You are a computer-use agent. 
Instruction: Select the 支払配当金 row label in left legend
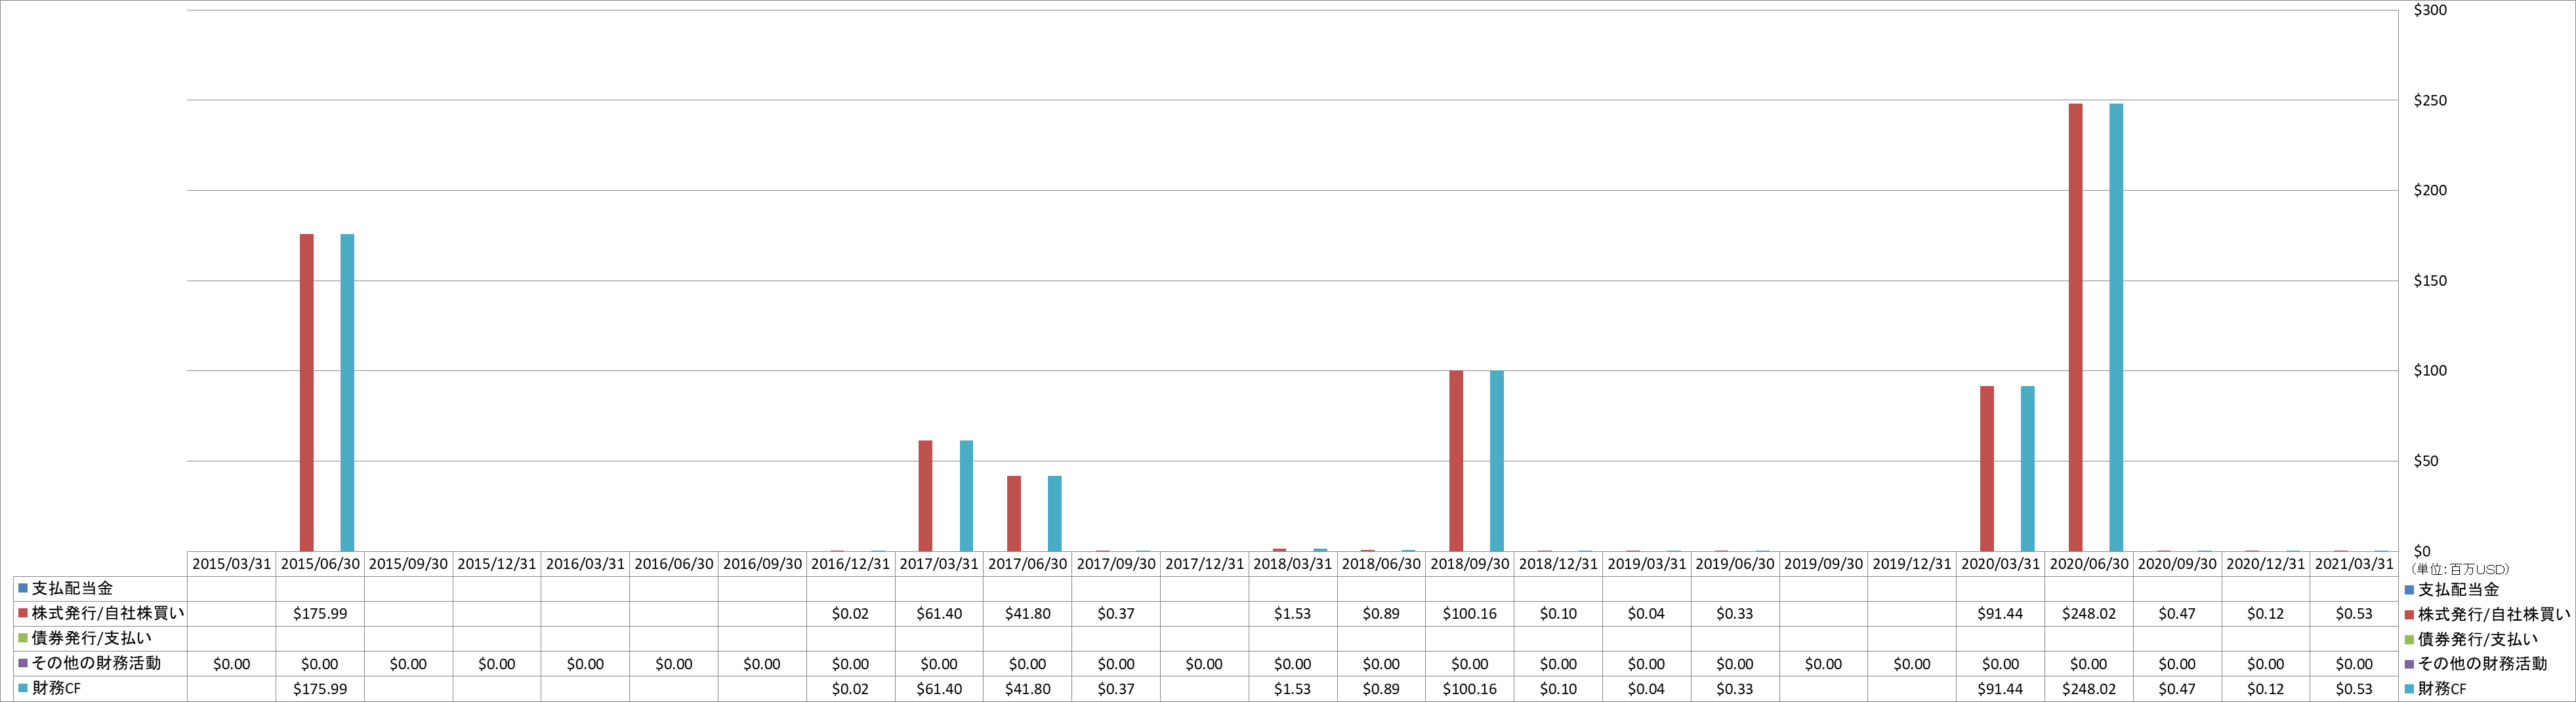72,588
